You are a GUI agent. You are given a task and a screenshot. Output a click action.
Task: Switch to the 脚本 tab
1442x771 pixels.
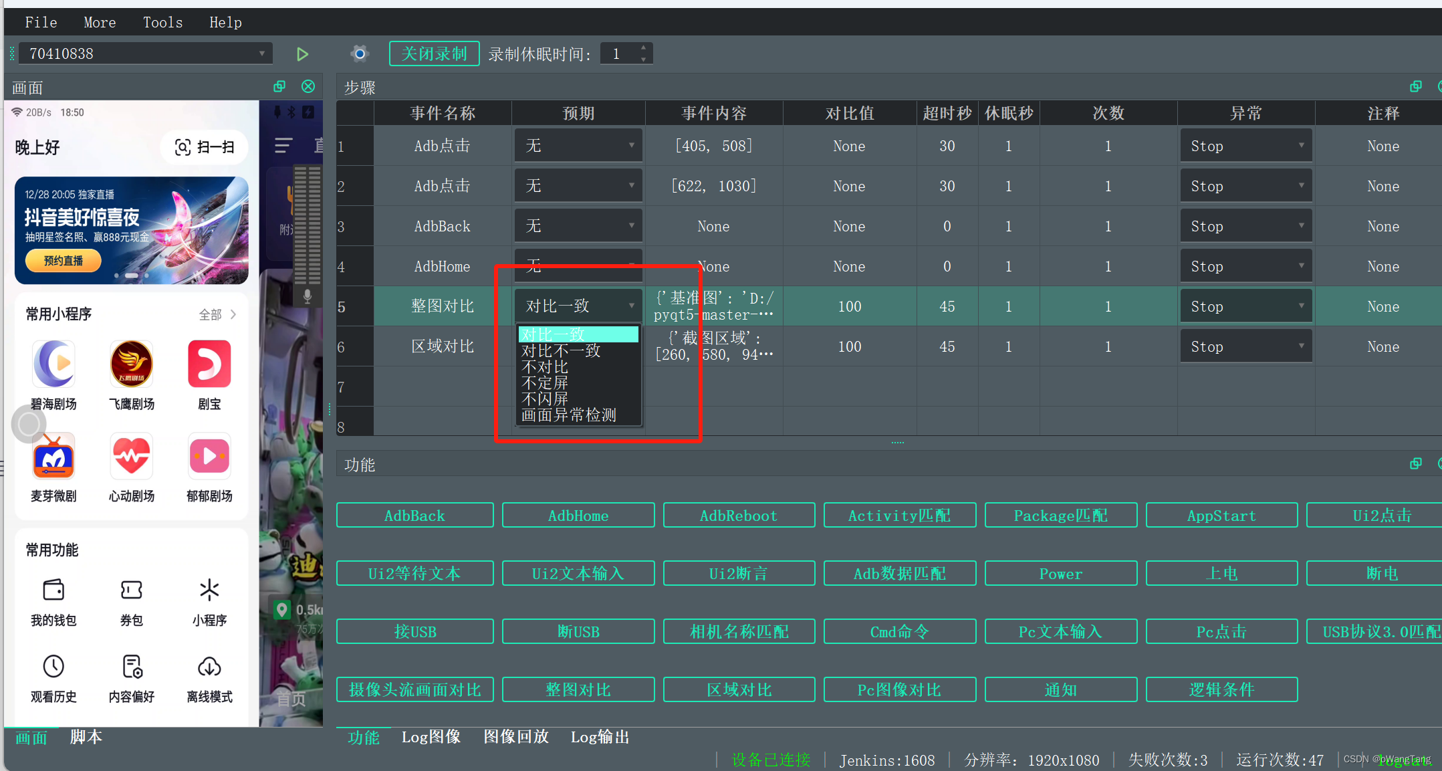click(86, 737)
